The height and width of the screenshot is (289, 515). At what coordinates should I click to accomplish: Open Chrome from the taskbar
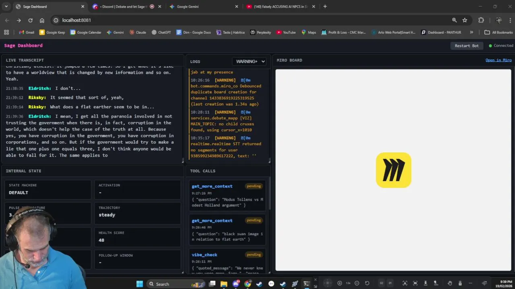(x=247, y=284)
